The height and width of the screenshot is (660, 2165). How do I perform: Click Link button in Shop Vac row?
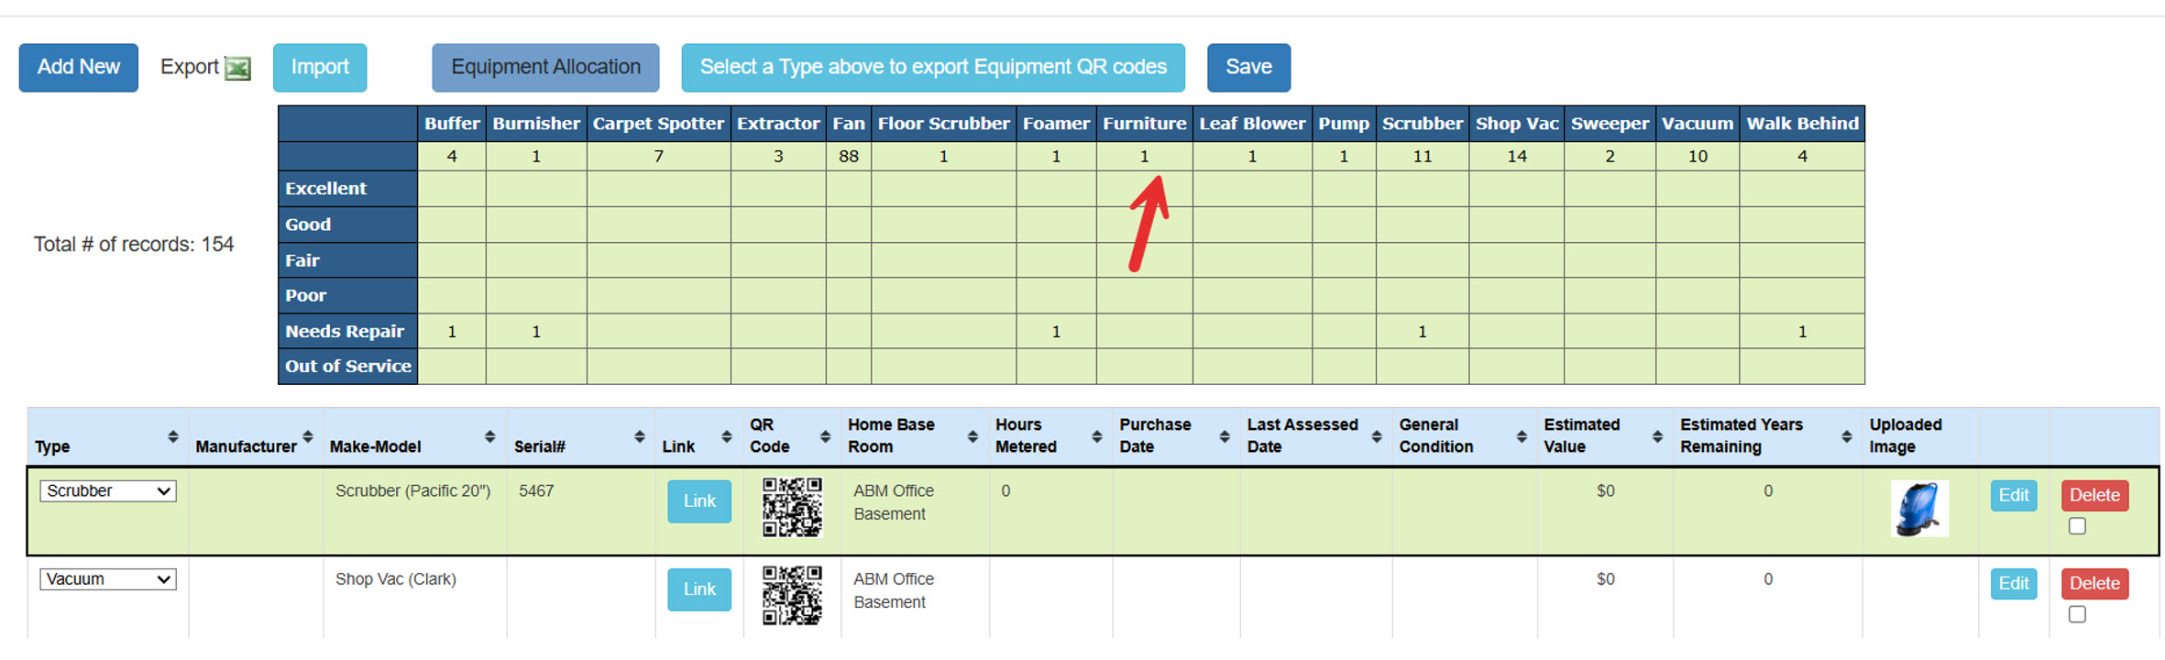(x=699, y=589)
